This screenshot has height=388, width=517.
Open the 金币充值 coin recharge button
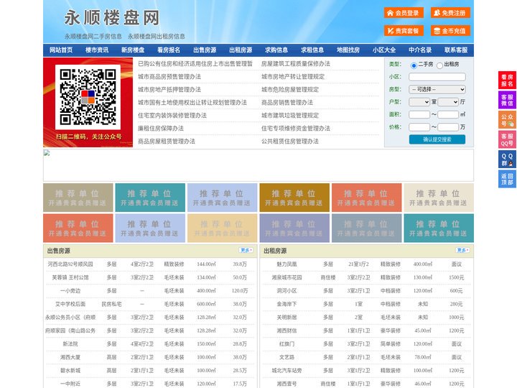pos(450,31)
